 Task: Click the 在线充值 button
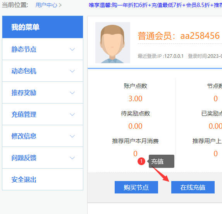[x=193, y=187]
